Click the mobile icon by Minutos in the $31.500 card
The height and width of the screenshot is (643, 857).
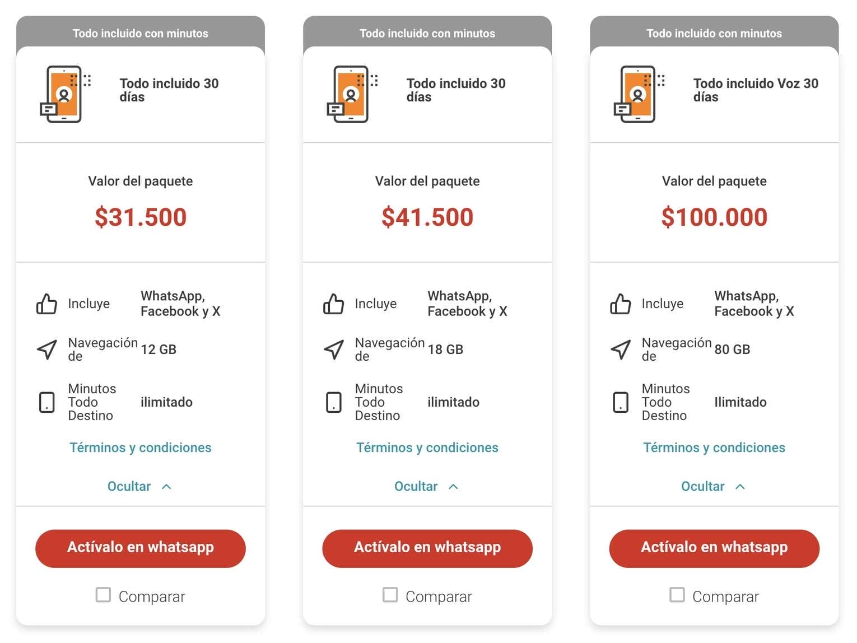(x=46, y=402)
